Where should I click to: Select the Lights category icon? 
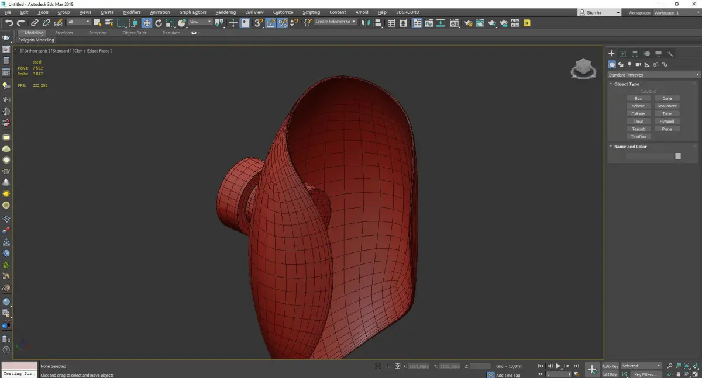(x=629, y=64)
